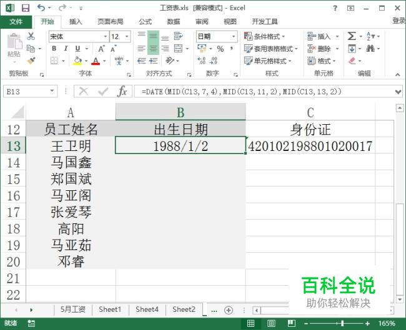The height and width of the screenshot is (330, 406).
Task: Decrease decimal places
Action: [x=214, y=61]
